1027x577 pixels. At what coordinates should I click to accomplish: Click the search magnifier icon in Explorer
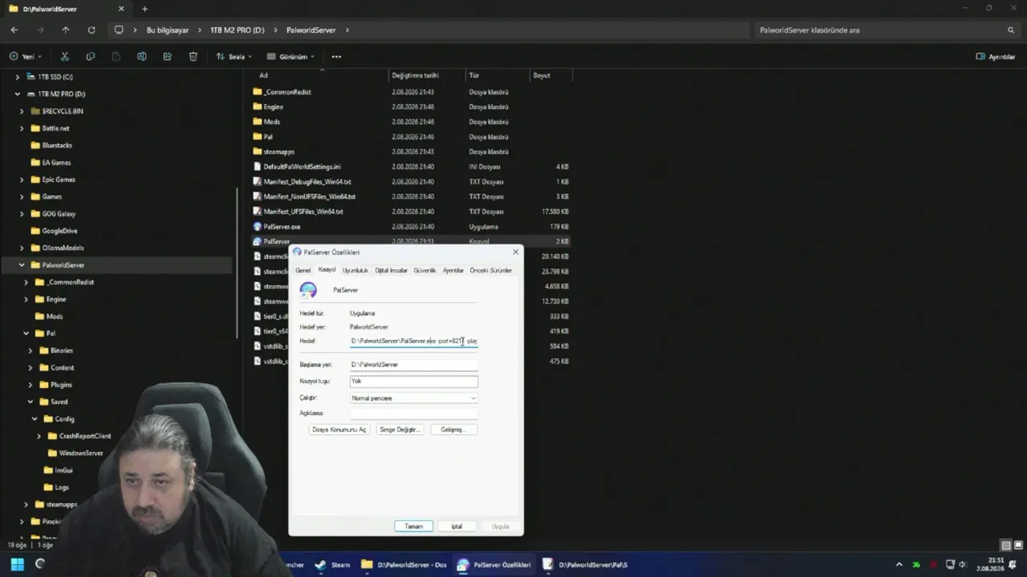click(x=1011, y=30)
